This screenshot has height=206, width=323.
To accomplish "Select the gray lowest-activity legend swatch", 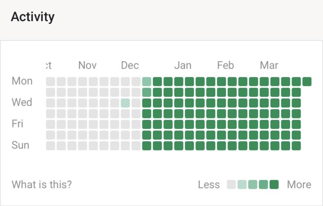I will pyautogui.click(x=231, y=184).
